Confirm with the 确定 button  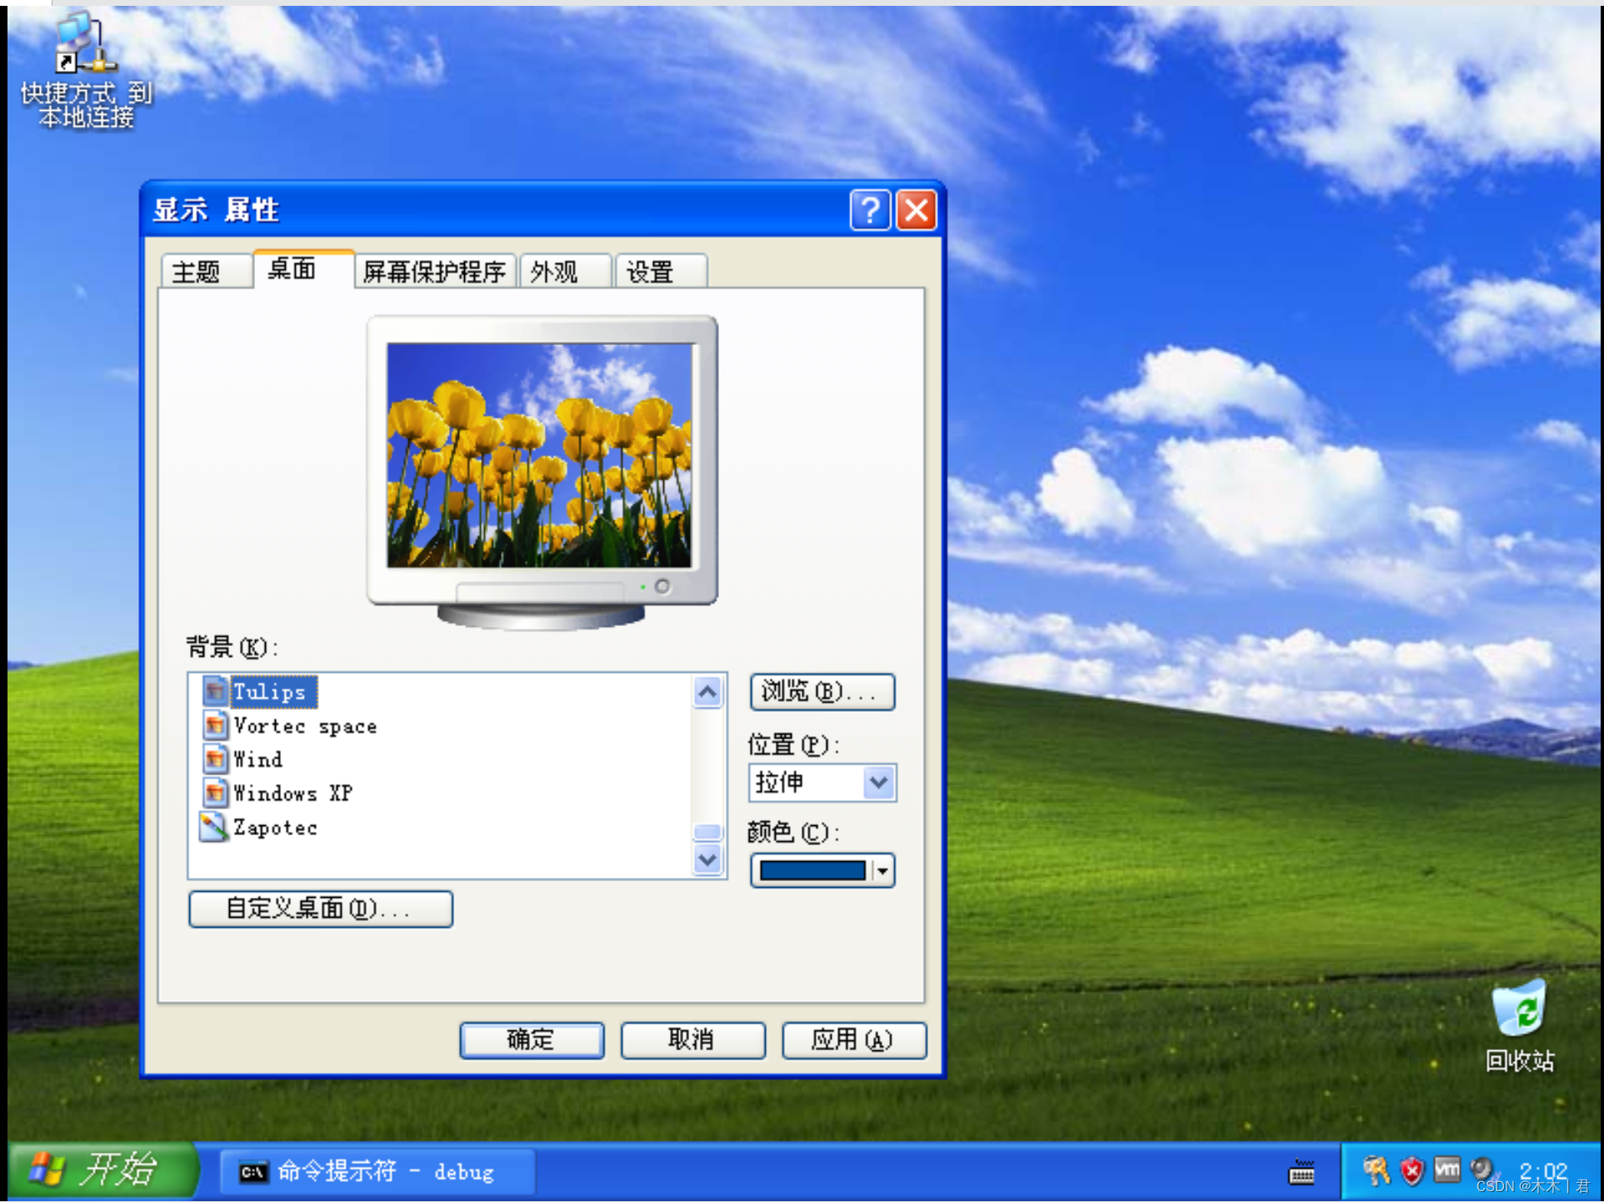(x=532, y=1040)
